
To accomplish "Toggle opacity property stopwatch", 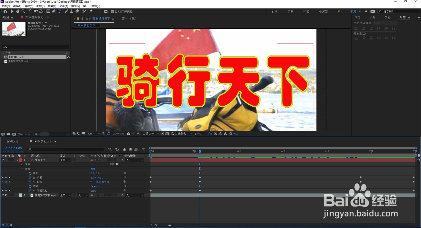I will coord(30,191).
